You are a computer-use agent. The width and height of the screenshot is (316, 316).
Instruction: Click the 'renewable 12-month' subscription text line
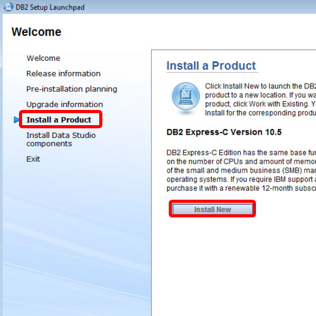241,188
